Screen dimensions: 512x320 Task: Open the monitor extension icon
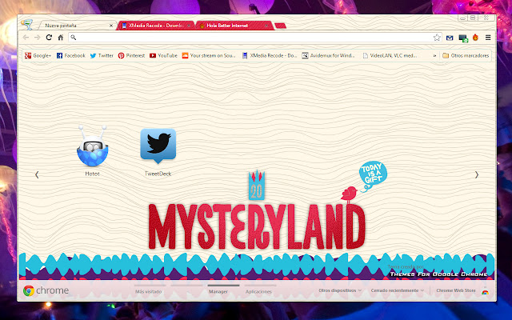click(463, 38)
